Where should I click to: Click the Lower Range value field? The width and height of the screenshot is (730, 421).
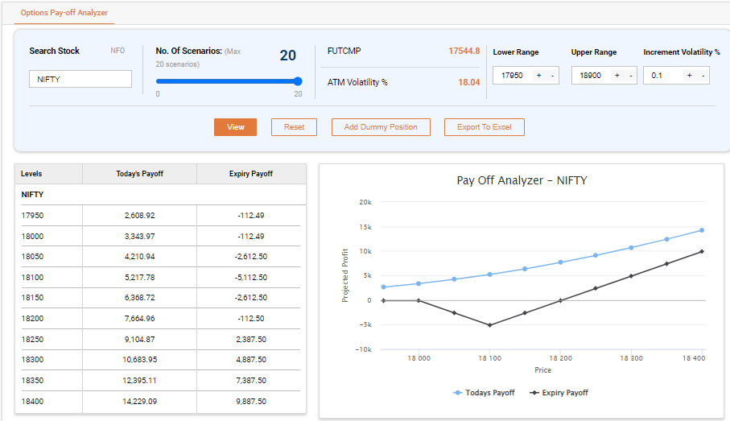513,76
